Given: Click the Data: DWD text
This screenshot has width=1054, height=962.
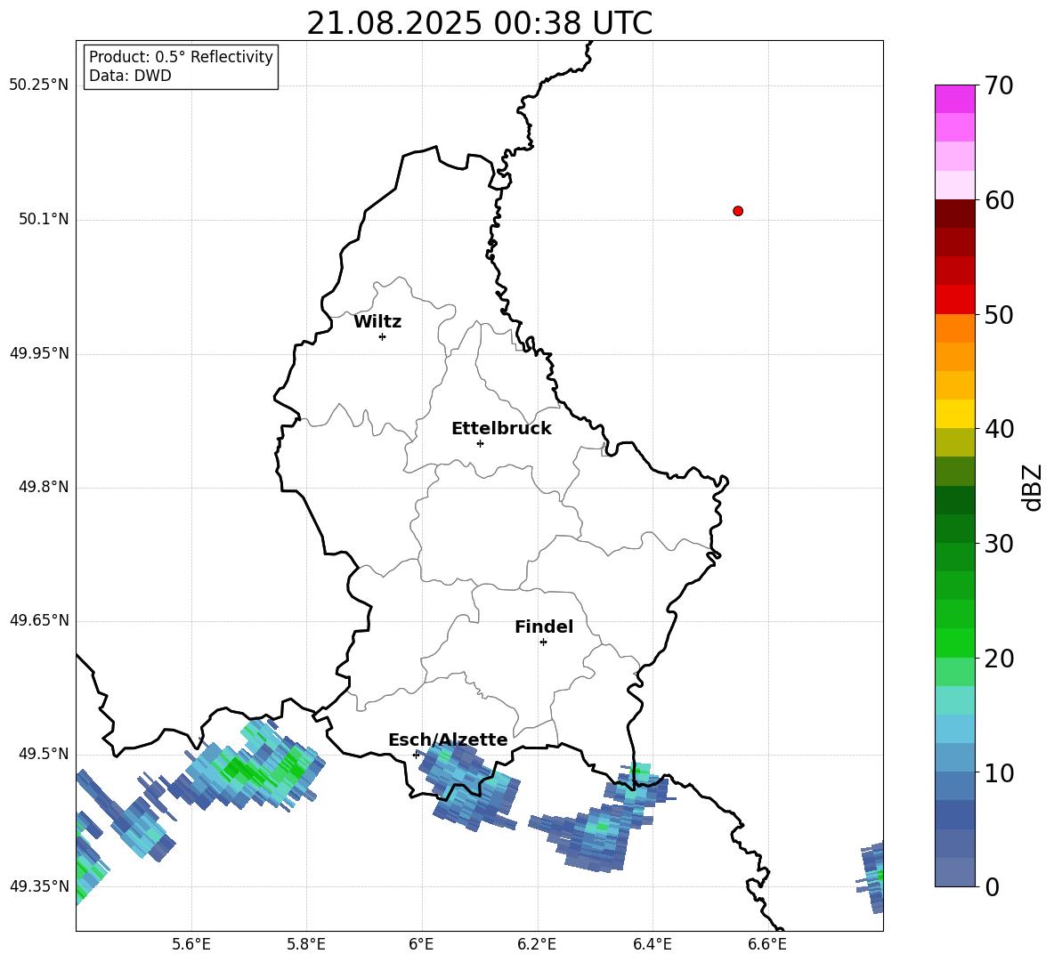Looking at the screenshot, I should tap(130, 76).
